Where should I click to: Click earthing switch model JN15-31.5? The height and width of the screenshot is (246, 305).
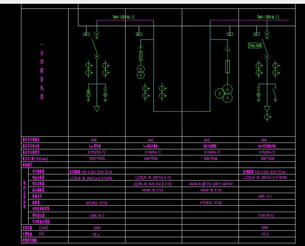[x=265, y=196]
